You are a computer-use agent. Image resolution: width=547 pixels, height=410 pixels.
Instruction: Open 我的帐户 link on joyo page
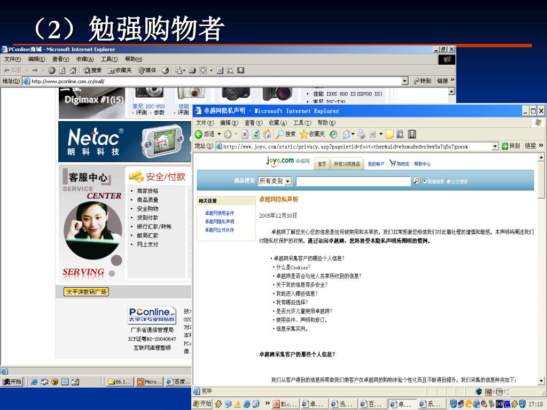[x=376, y=164]
